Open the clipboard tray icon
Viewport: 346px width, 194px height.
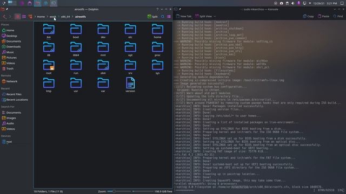coord(287,3)
